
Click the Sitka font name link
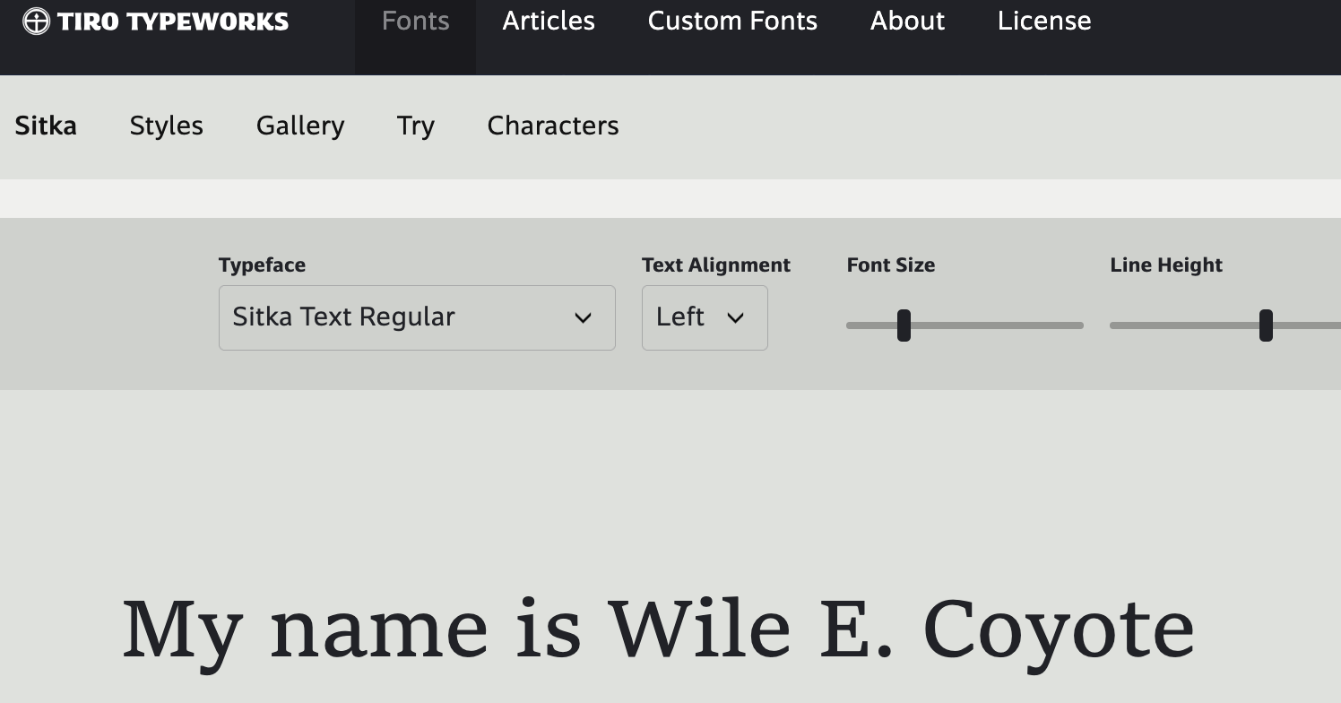pyautogui.click(x=46, y=126)
